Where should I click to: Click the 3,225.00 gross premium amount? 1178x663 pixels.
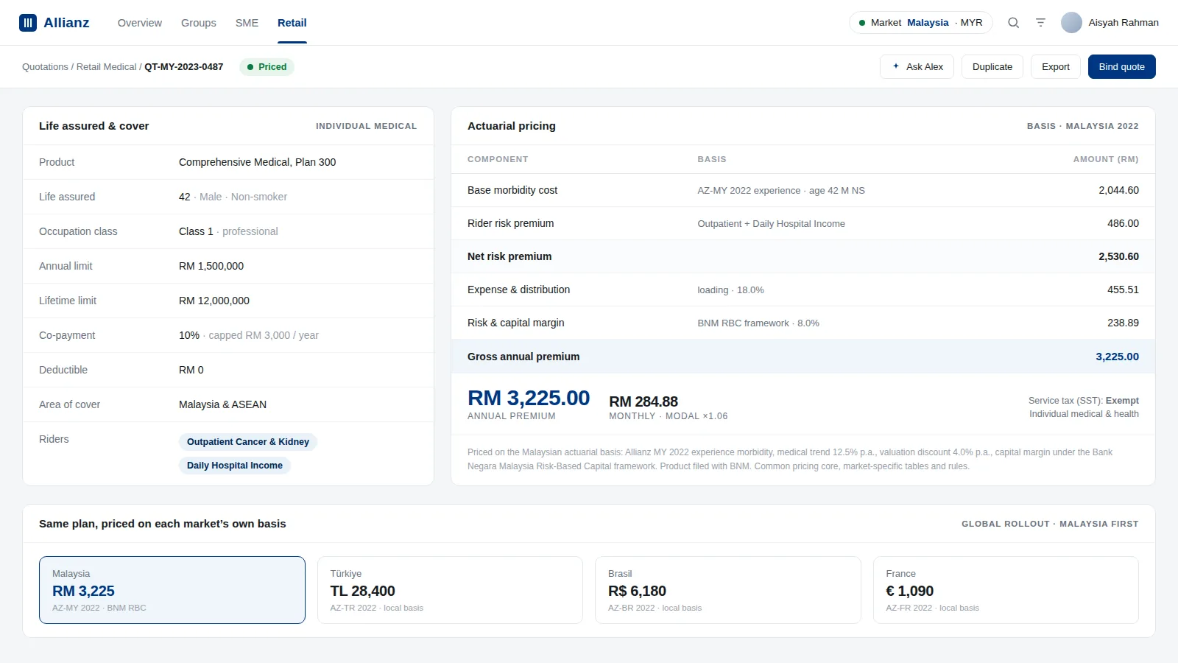[x=1117, y=357]
